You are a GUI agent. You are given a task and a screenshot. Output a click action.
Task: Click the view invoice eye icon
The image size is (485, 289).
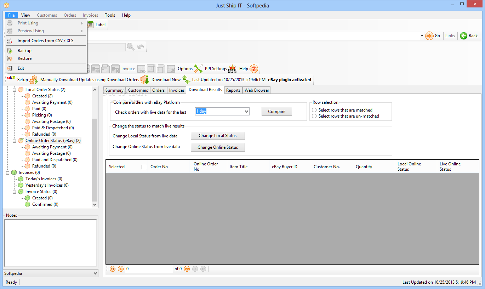(141, 69)
